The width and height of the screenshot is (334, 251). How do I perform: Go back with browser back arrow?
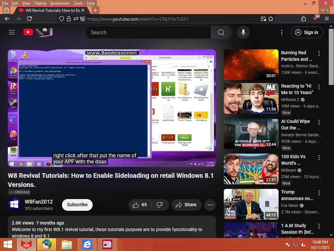[7, 19]
